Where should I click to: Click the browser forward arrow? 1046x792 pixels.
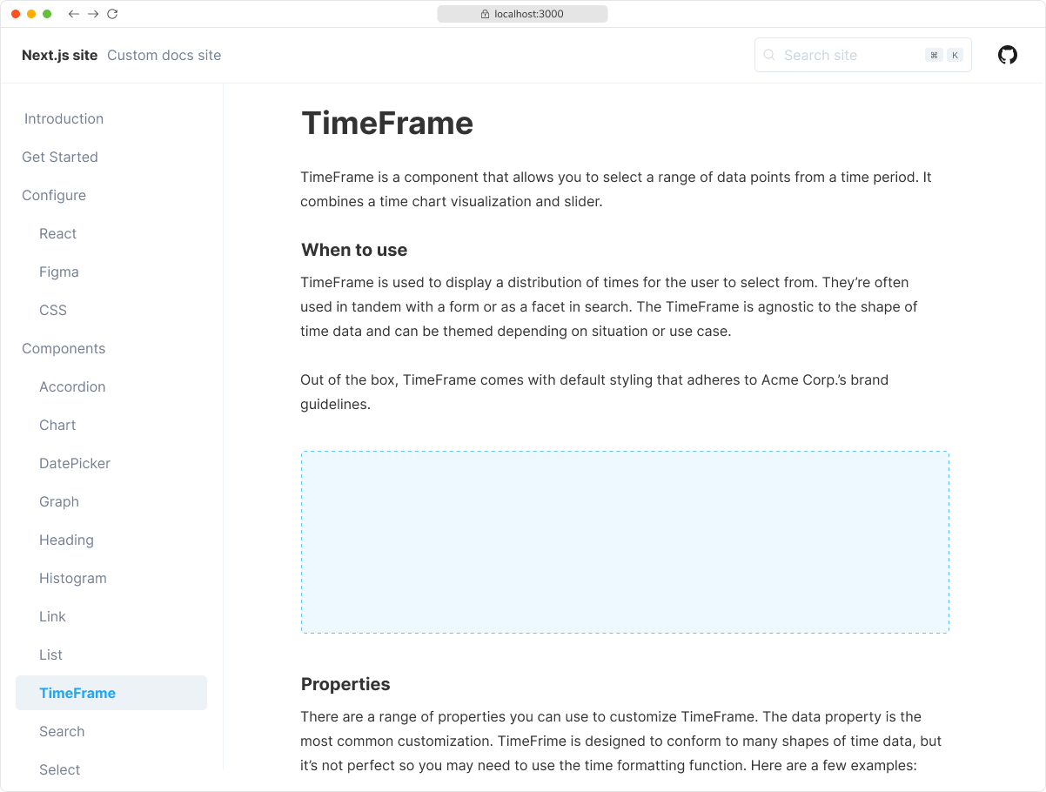click(92, 14)
